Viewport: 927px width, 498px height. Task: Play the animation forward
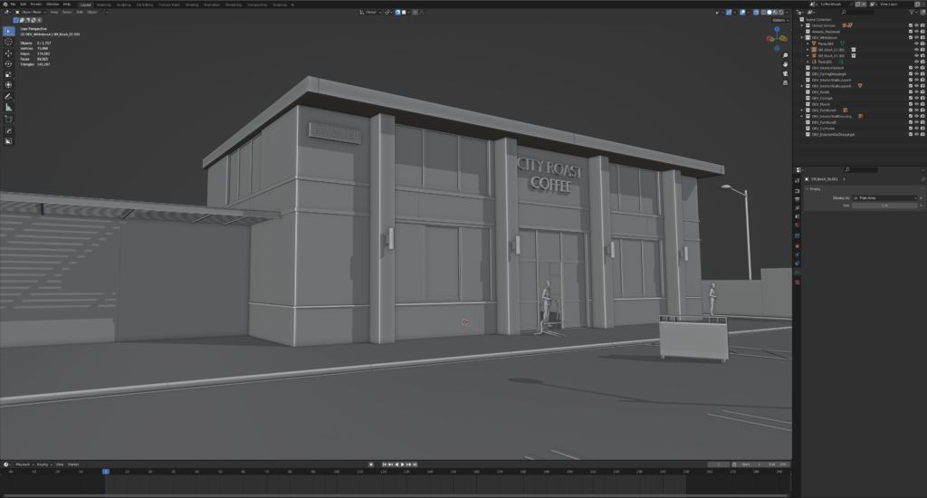pos(403,464)
